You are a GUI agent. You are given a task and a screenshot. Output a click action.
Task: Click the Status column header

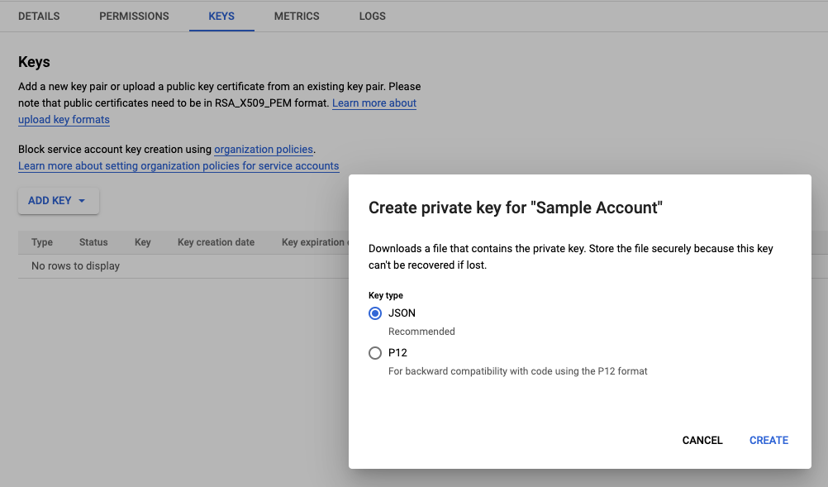[x=93, y=242]
